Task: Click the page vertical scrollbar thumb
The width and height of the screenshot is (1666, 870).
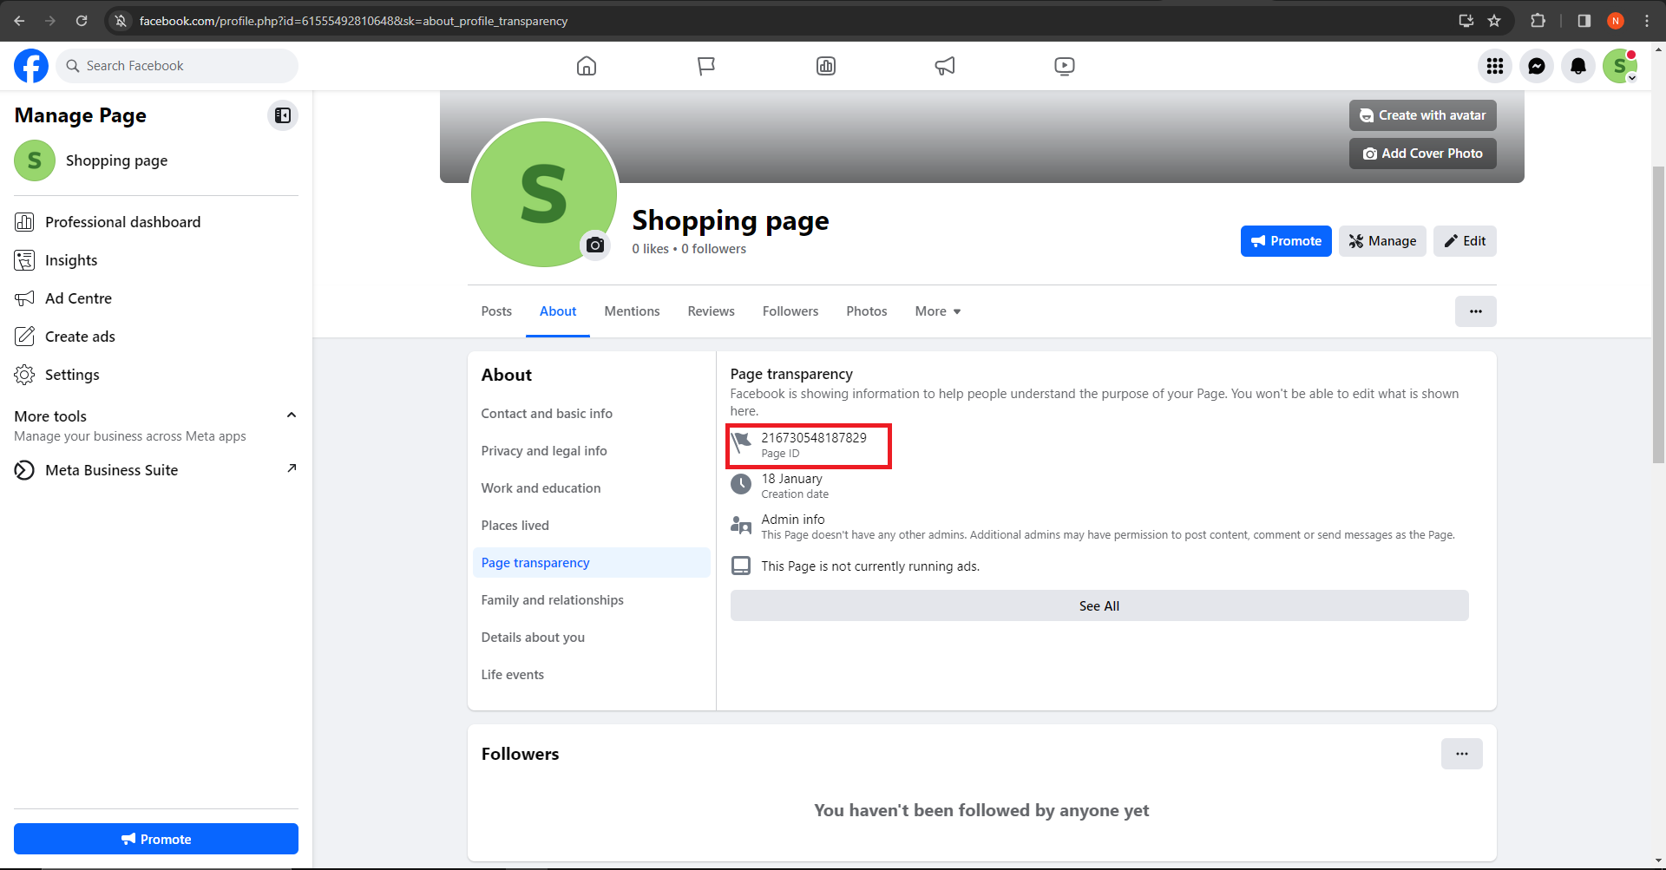Action: click(1659, 315)
